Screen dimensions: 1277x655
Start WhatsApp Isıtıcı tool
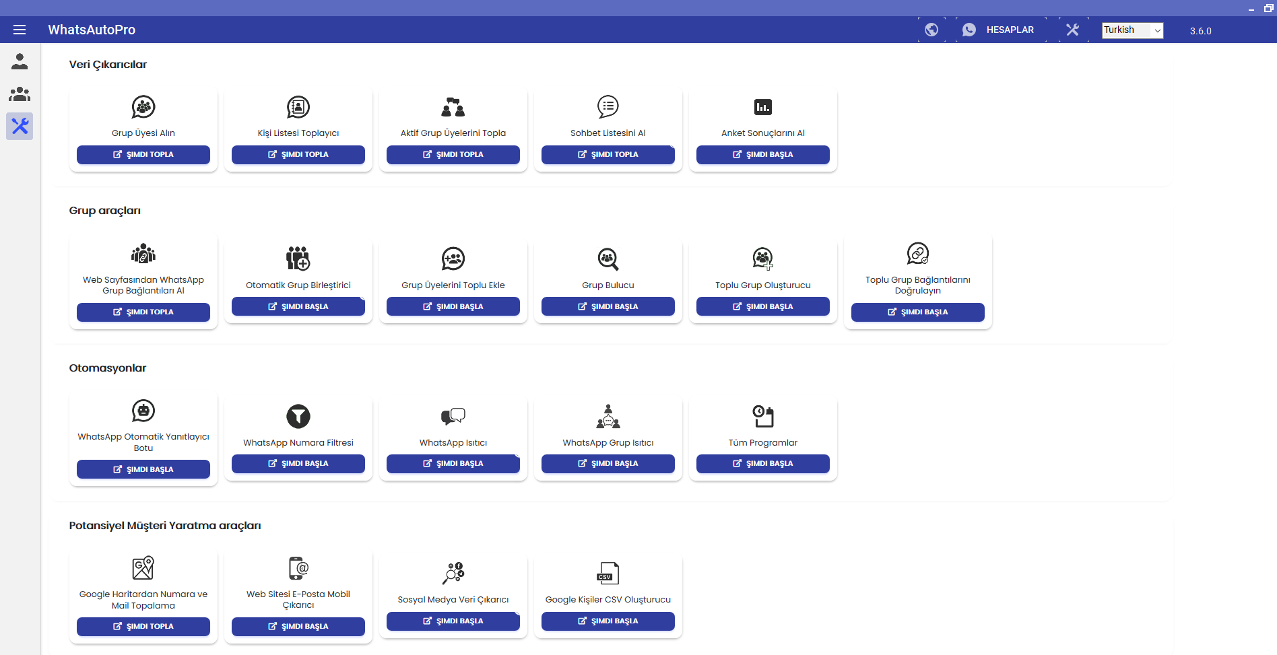click(453, 463)
